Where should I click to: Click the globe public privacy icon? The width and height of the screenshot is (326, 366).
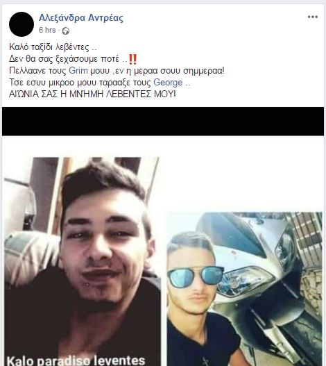click(x=66, y=31)
